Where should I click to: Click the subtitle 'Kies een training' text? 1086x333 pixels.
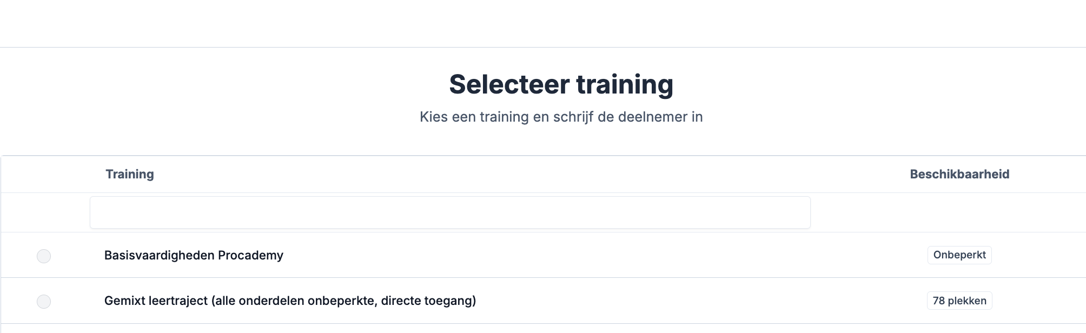pos(561,117)
